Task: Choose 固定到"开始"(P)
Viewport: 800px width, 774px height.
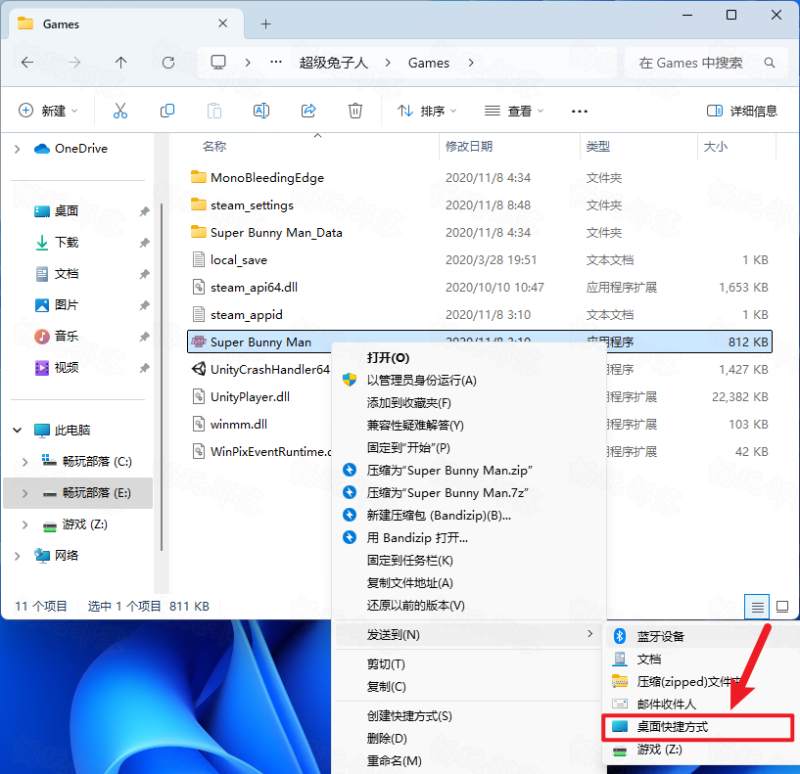Action: tap(408, 448)
